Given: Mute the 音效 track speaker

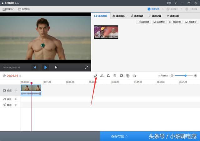Looking at the screenshot, I should tap(16, 105).
